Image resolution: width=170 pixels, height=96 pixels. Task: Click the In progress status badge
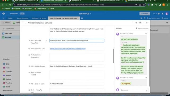click(126, 84)
